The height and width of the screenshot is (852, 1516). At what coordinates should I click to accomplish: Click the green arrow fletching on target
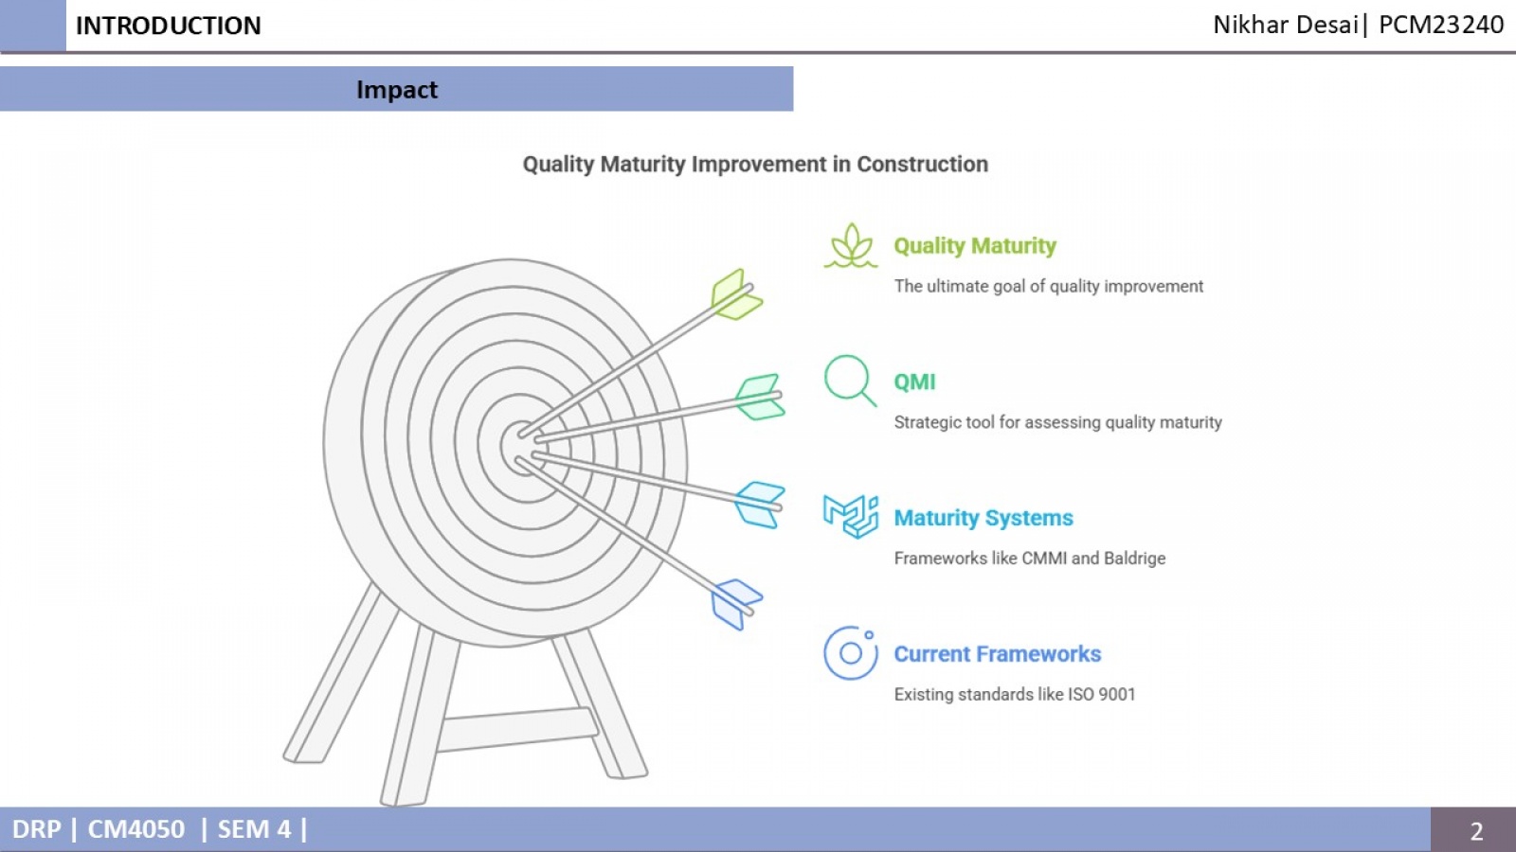pyautogui.click(x=737, y=294)
